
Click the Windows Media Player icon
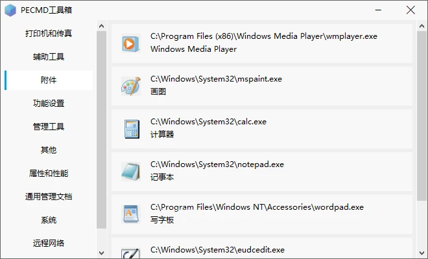131,43
